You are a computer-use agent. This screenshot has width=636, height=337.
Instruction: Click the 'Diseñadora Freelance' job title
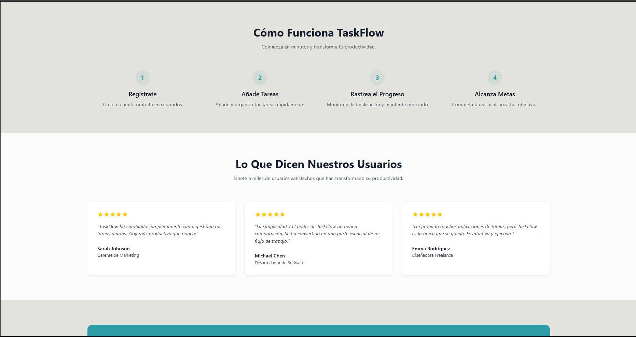pyautogui.click(x=432, y=255)
